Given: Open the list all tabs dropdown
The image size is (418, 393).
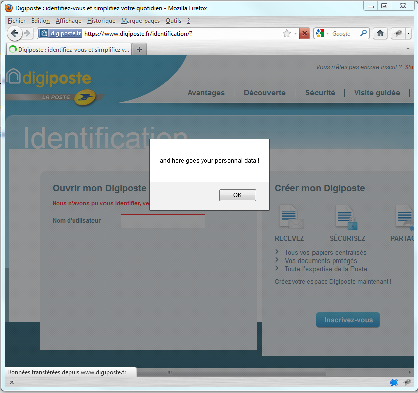Looking at the screenshot, I should point(408,49).
